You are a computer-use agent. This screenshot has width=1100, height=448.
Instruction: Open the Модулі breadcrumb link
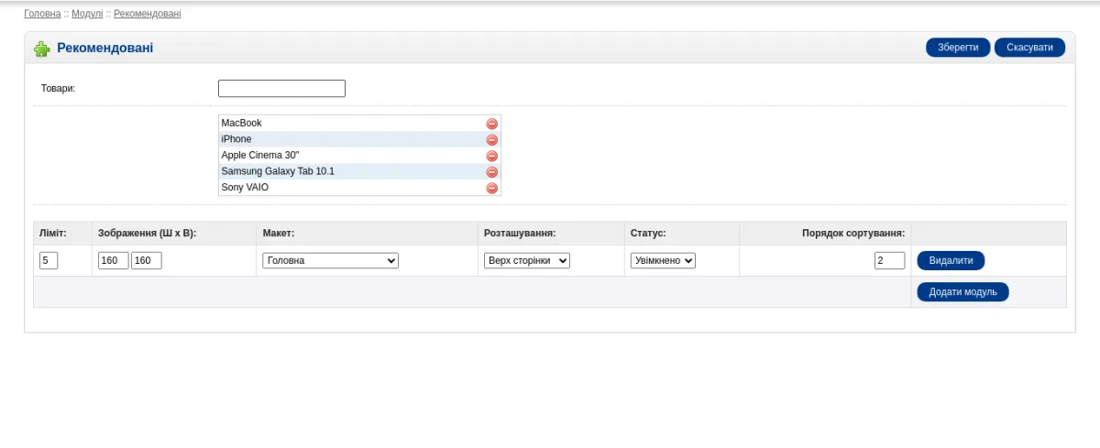pyautogui.click(x=87, y=14)
